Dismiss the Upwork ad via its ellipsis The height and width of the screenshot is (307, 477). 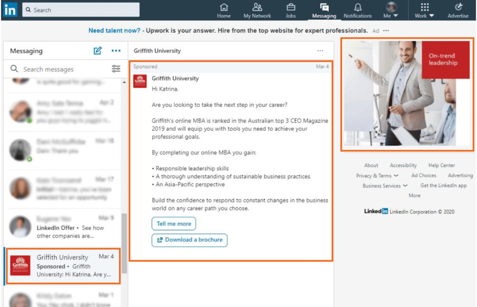tap(385, 30)
